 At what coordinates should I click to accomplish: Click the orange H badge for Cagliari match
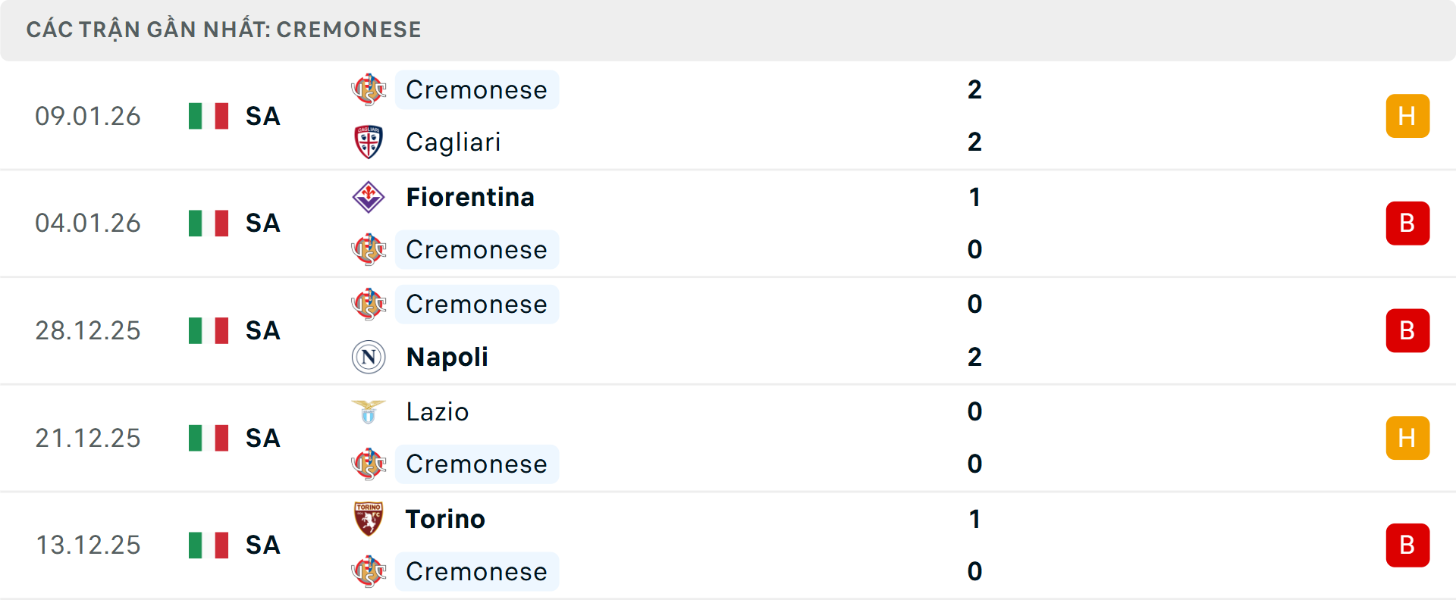(x=1407, y=116)
